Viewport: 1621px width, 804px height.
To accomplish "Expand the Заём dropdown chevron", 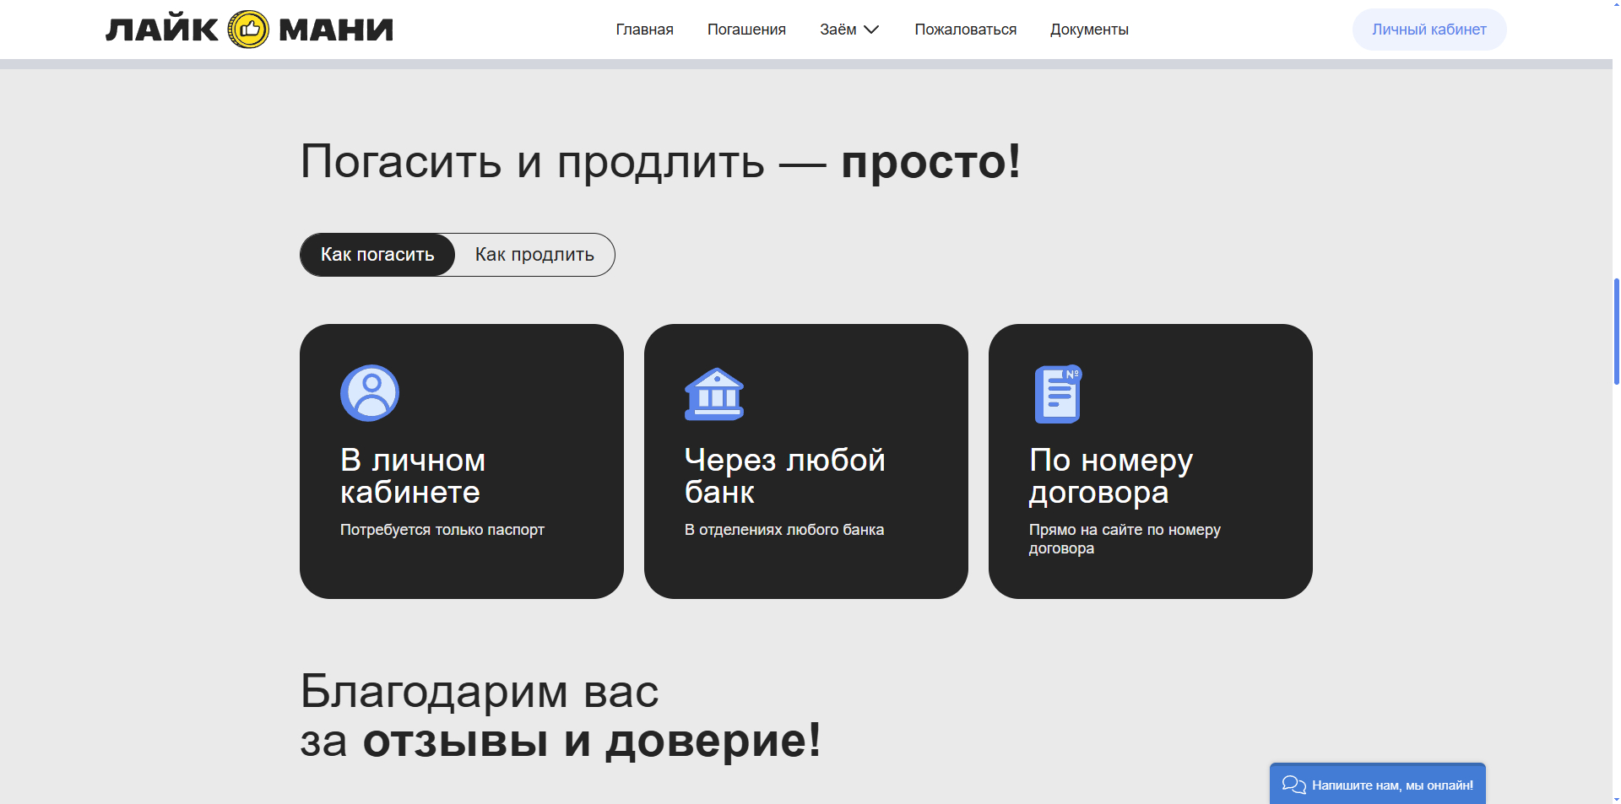I will click(x=872, y=30).
